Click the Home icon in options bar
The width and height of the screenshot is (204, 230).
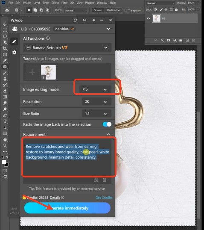tap(7, 10)
